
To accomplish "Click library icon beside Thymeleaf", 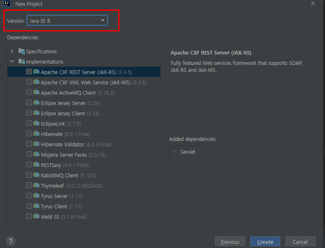I will 36,185.
